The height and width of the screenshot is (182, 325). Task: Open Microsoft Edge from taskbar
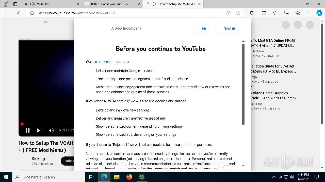coord(104,177)
